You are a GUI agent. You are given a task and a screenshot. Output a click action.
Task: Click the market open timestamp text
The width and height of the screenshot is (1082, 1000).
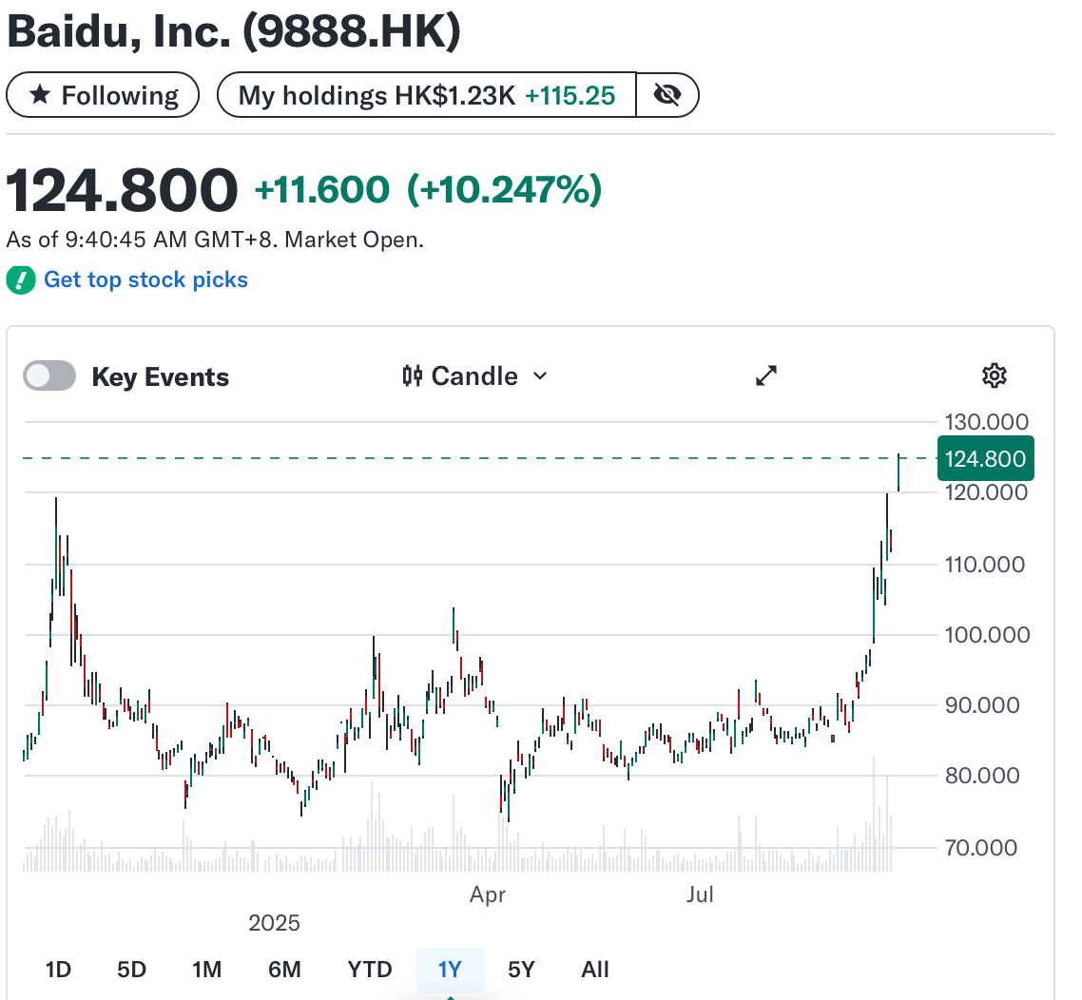[x=215, y=240]
